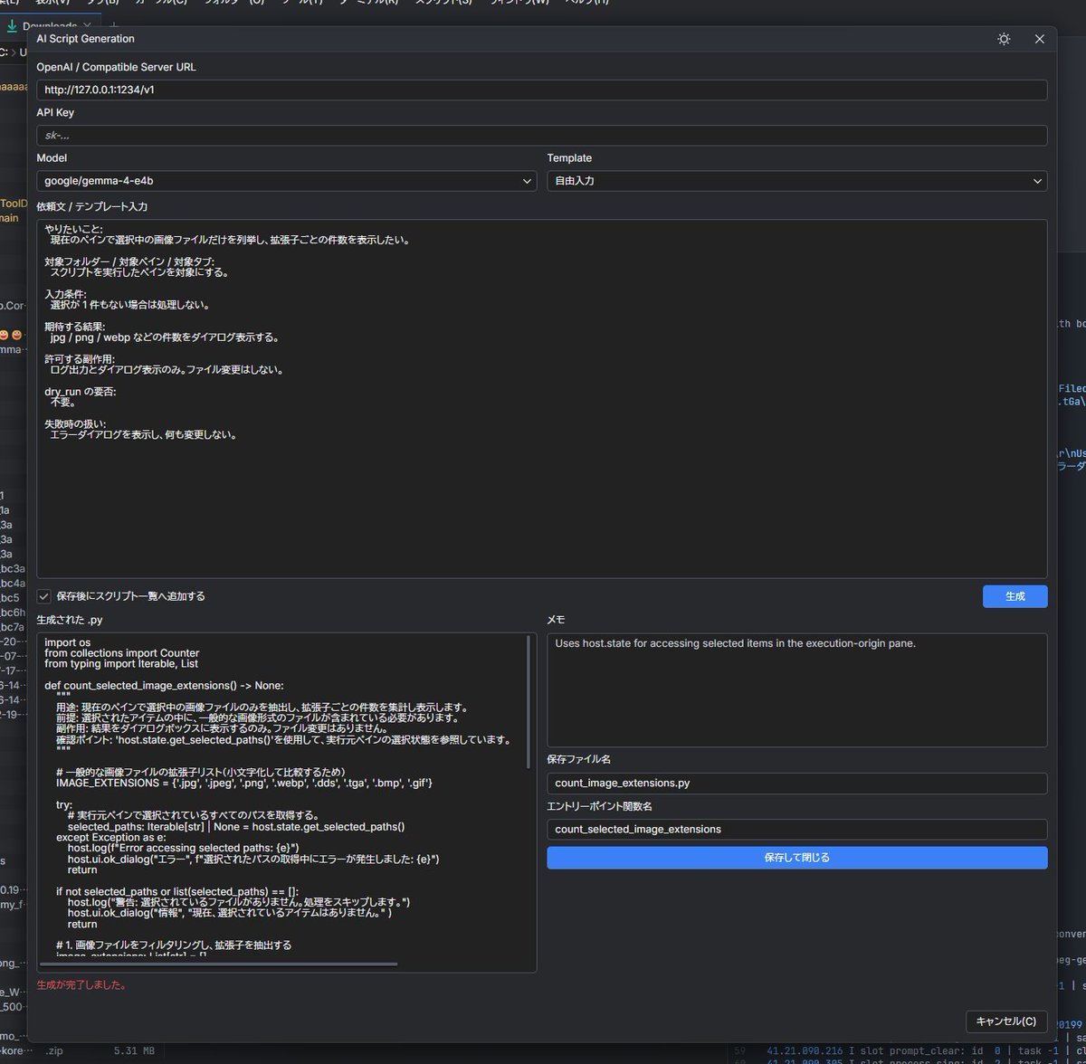The image size is (1086, 1064).
Task: Click the IMAGE_EXTENSIONS assignment code line
Action: pos(244,783)
